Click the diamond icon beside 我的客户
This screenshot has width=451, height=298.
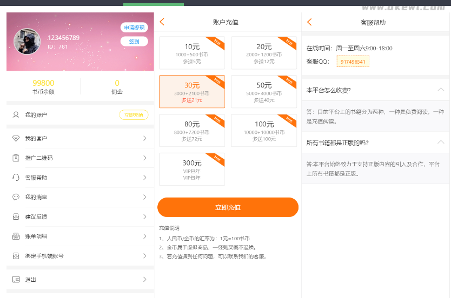(16, 138)
